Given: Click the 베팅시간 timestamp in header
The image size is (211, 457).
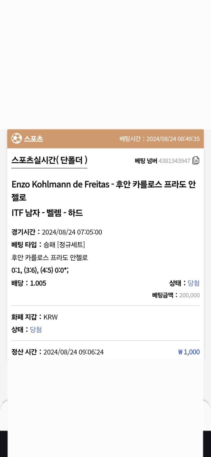Looking at the screenshot, I should click(159, 139).
